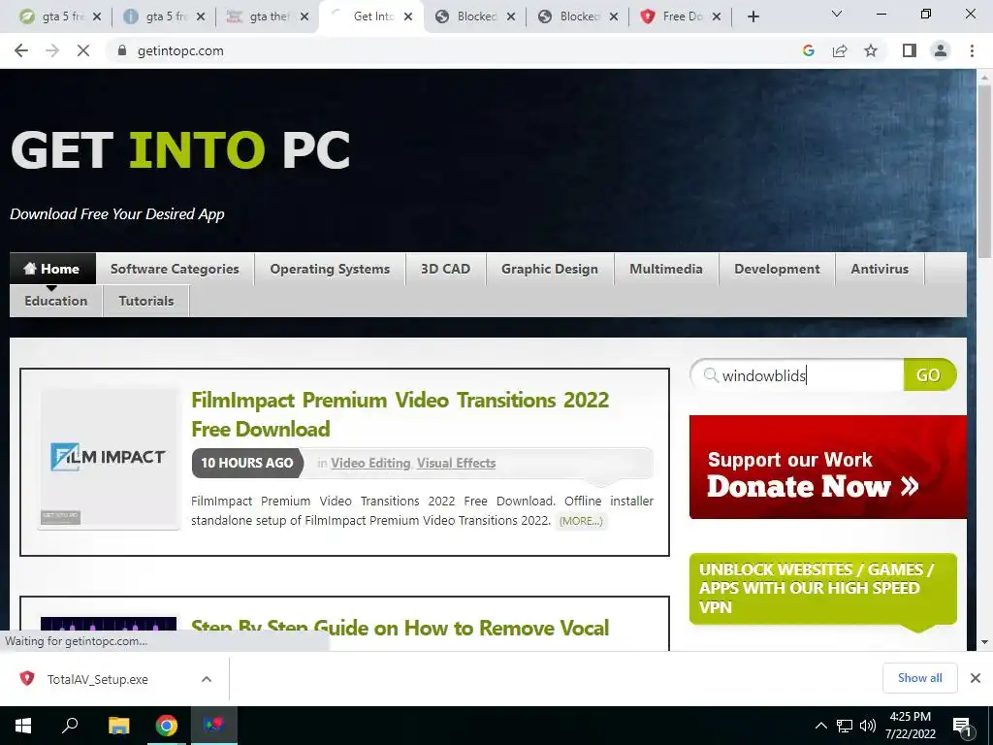Close the 'gta thef' tab
The image size is (993, 745).
pos(304,17)
